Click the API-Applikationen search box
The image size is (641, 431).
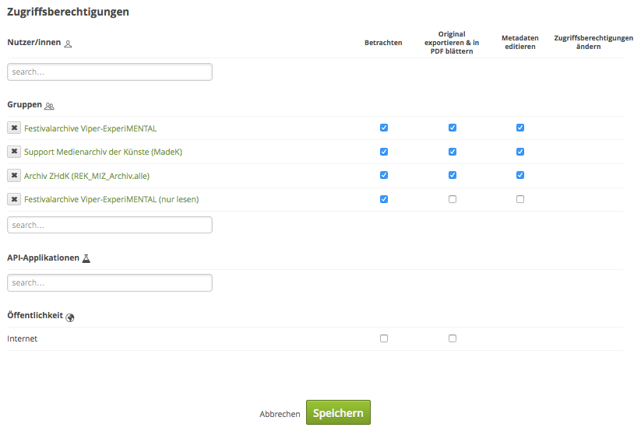click(x=110, y=282)
